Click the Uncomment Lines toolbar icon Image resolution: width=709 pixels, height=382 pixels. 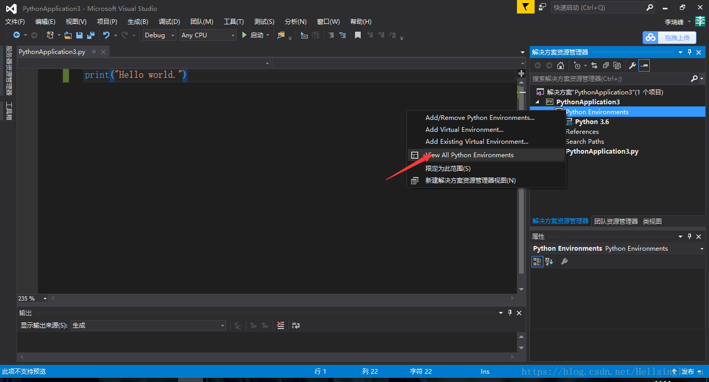click(x=342, y=35)
